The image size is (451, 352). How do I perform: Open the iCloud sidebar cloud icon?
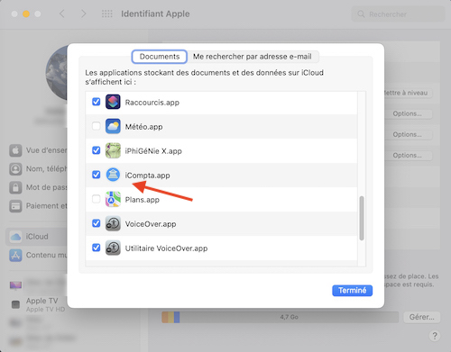[x=15, y=237]
